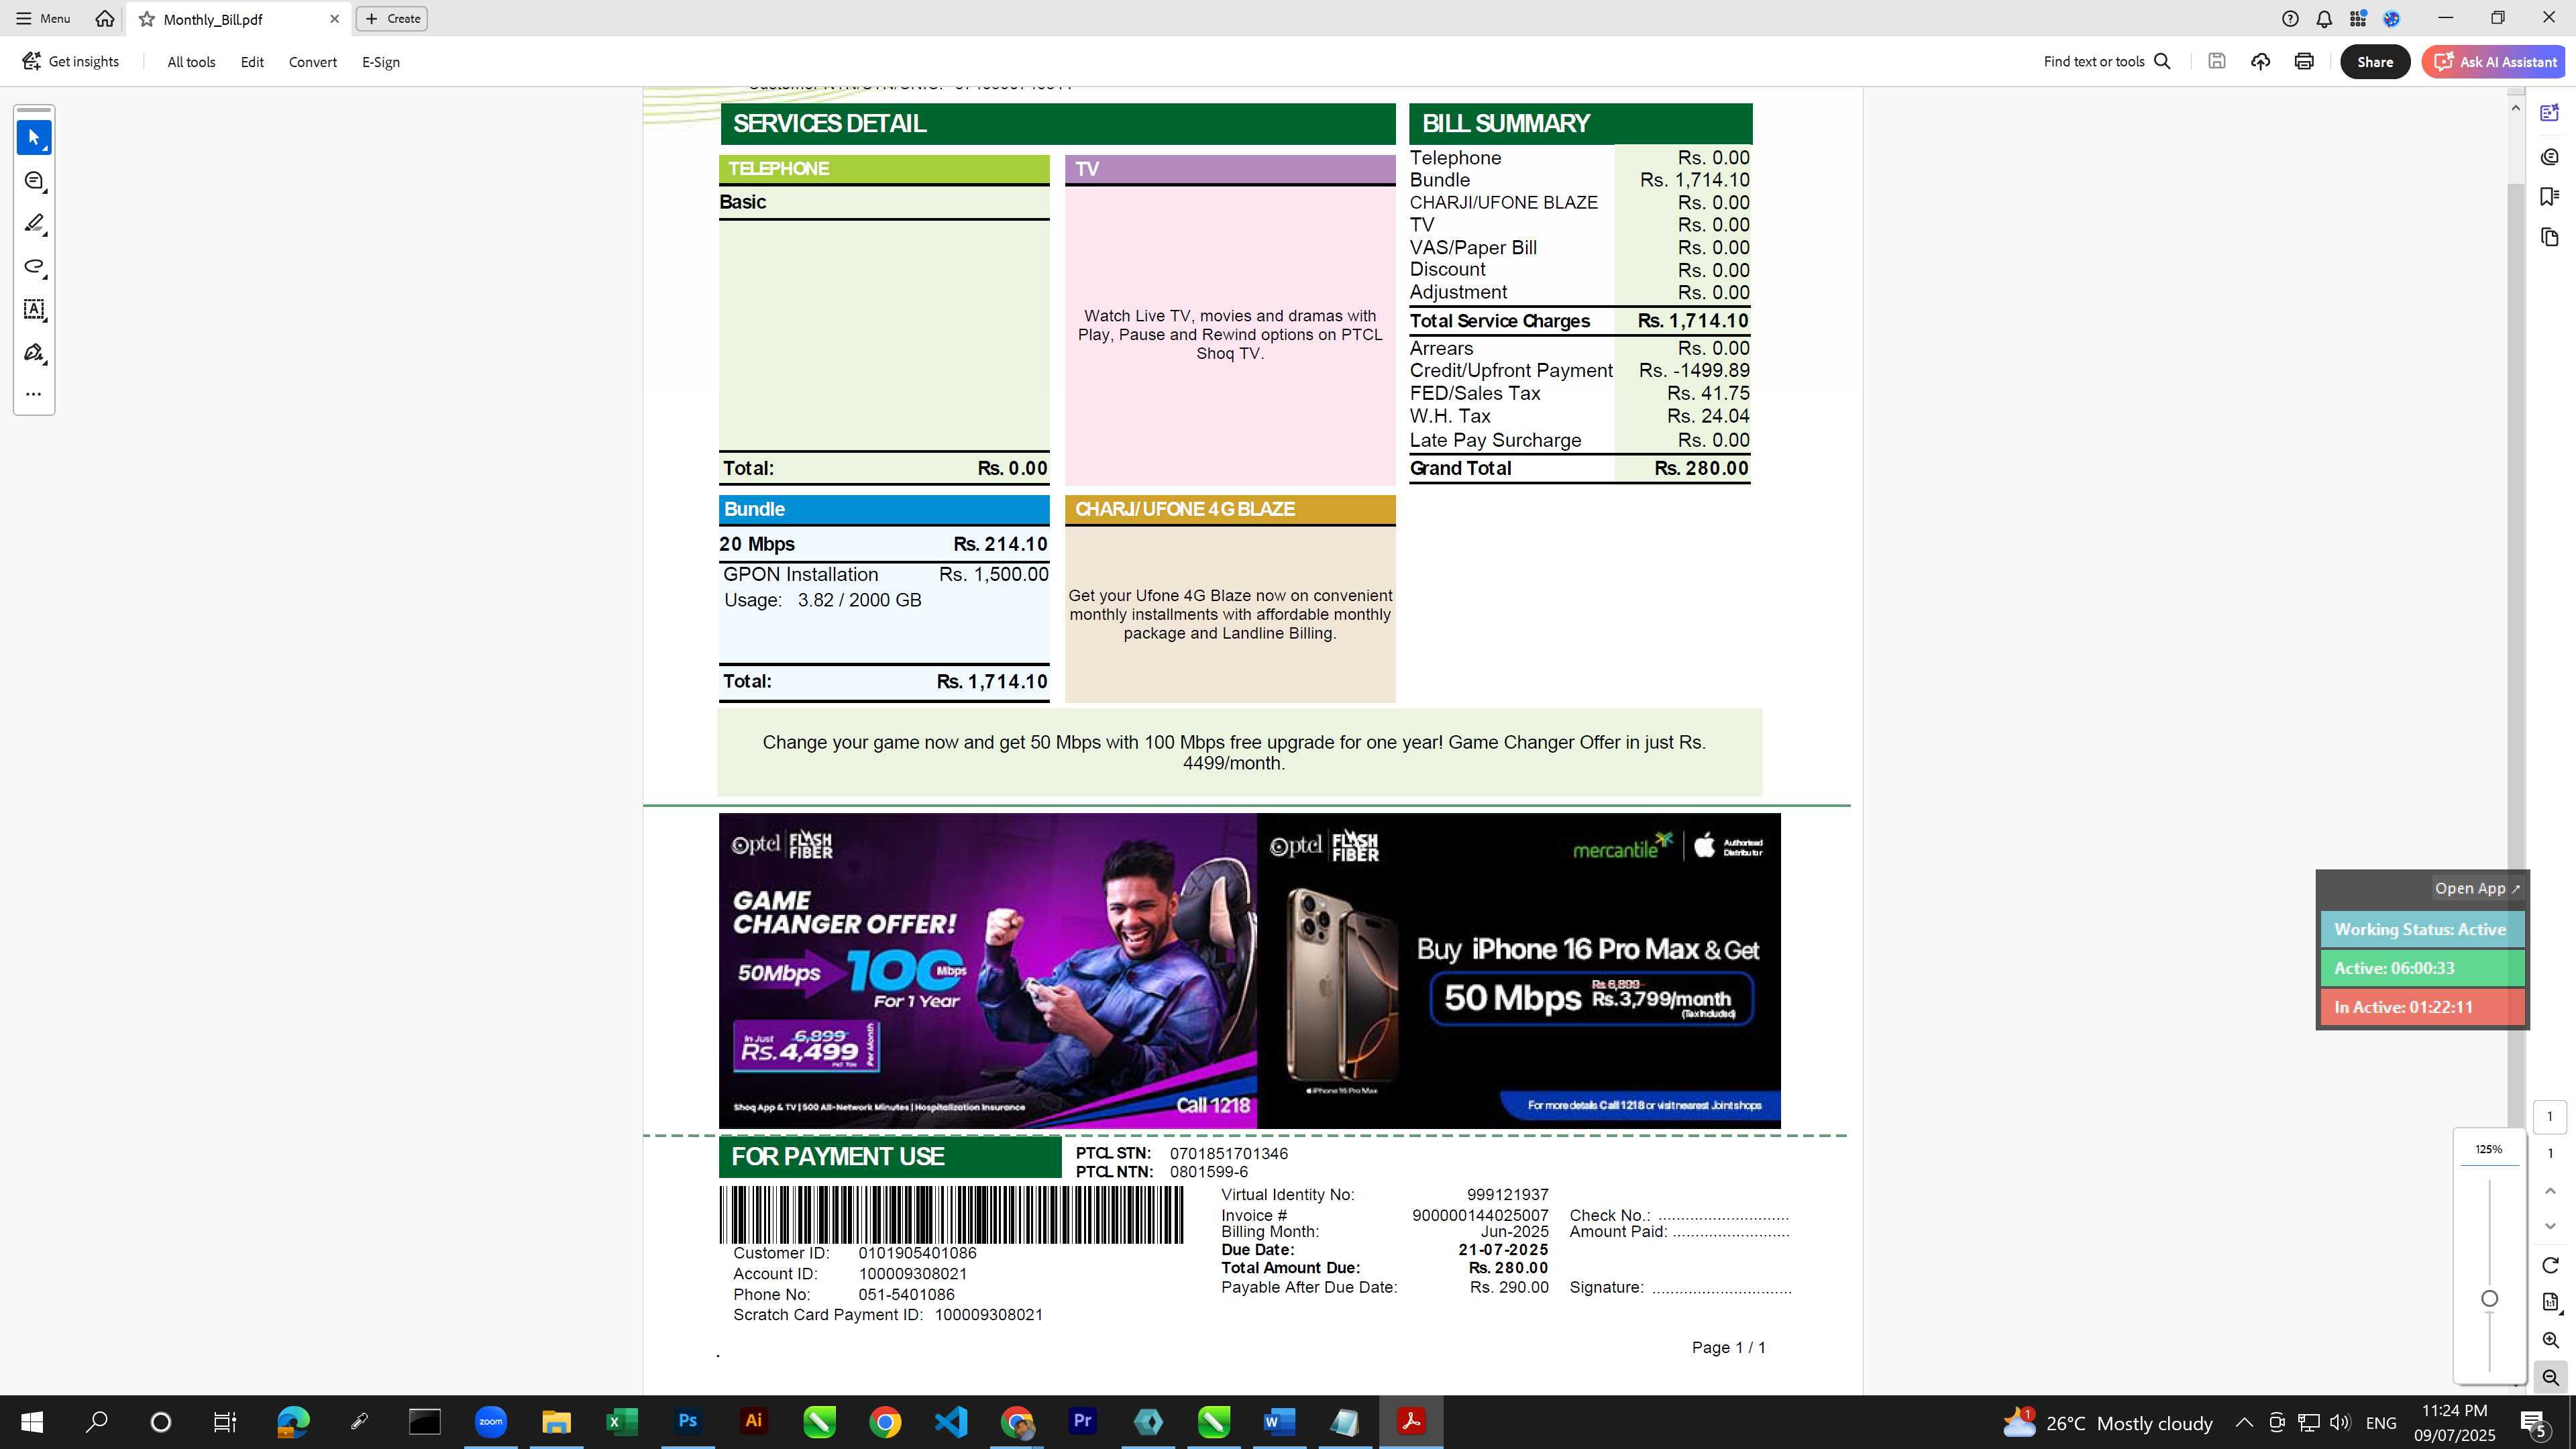Open the Edit tools
The image size is (2576, 1449).
[x=252, y=62]
